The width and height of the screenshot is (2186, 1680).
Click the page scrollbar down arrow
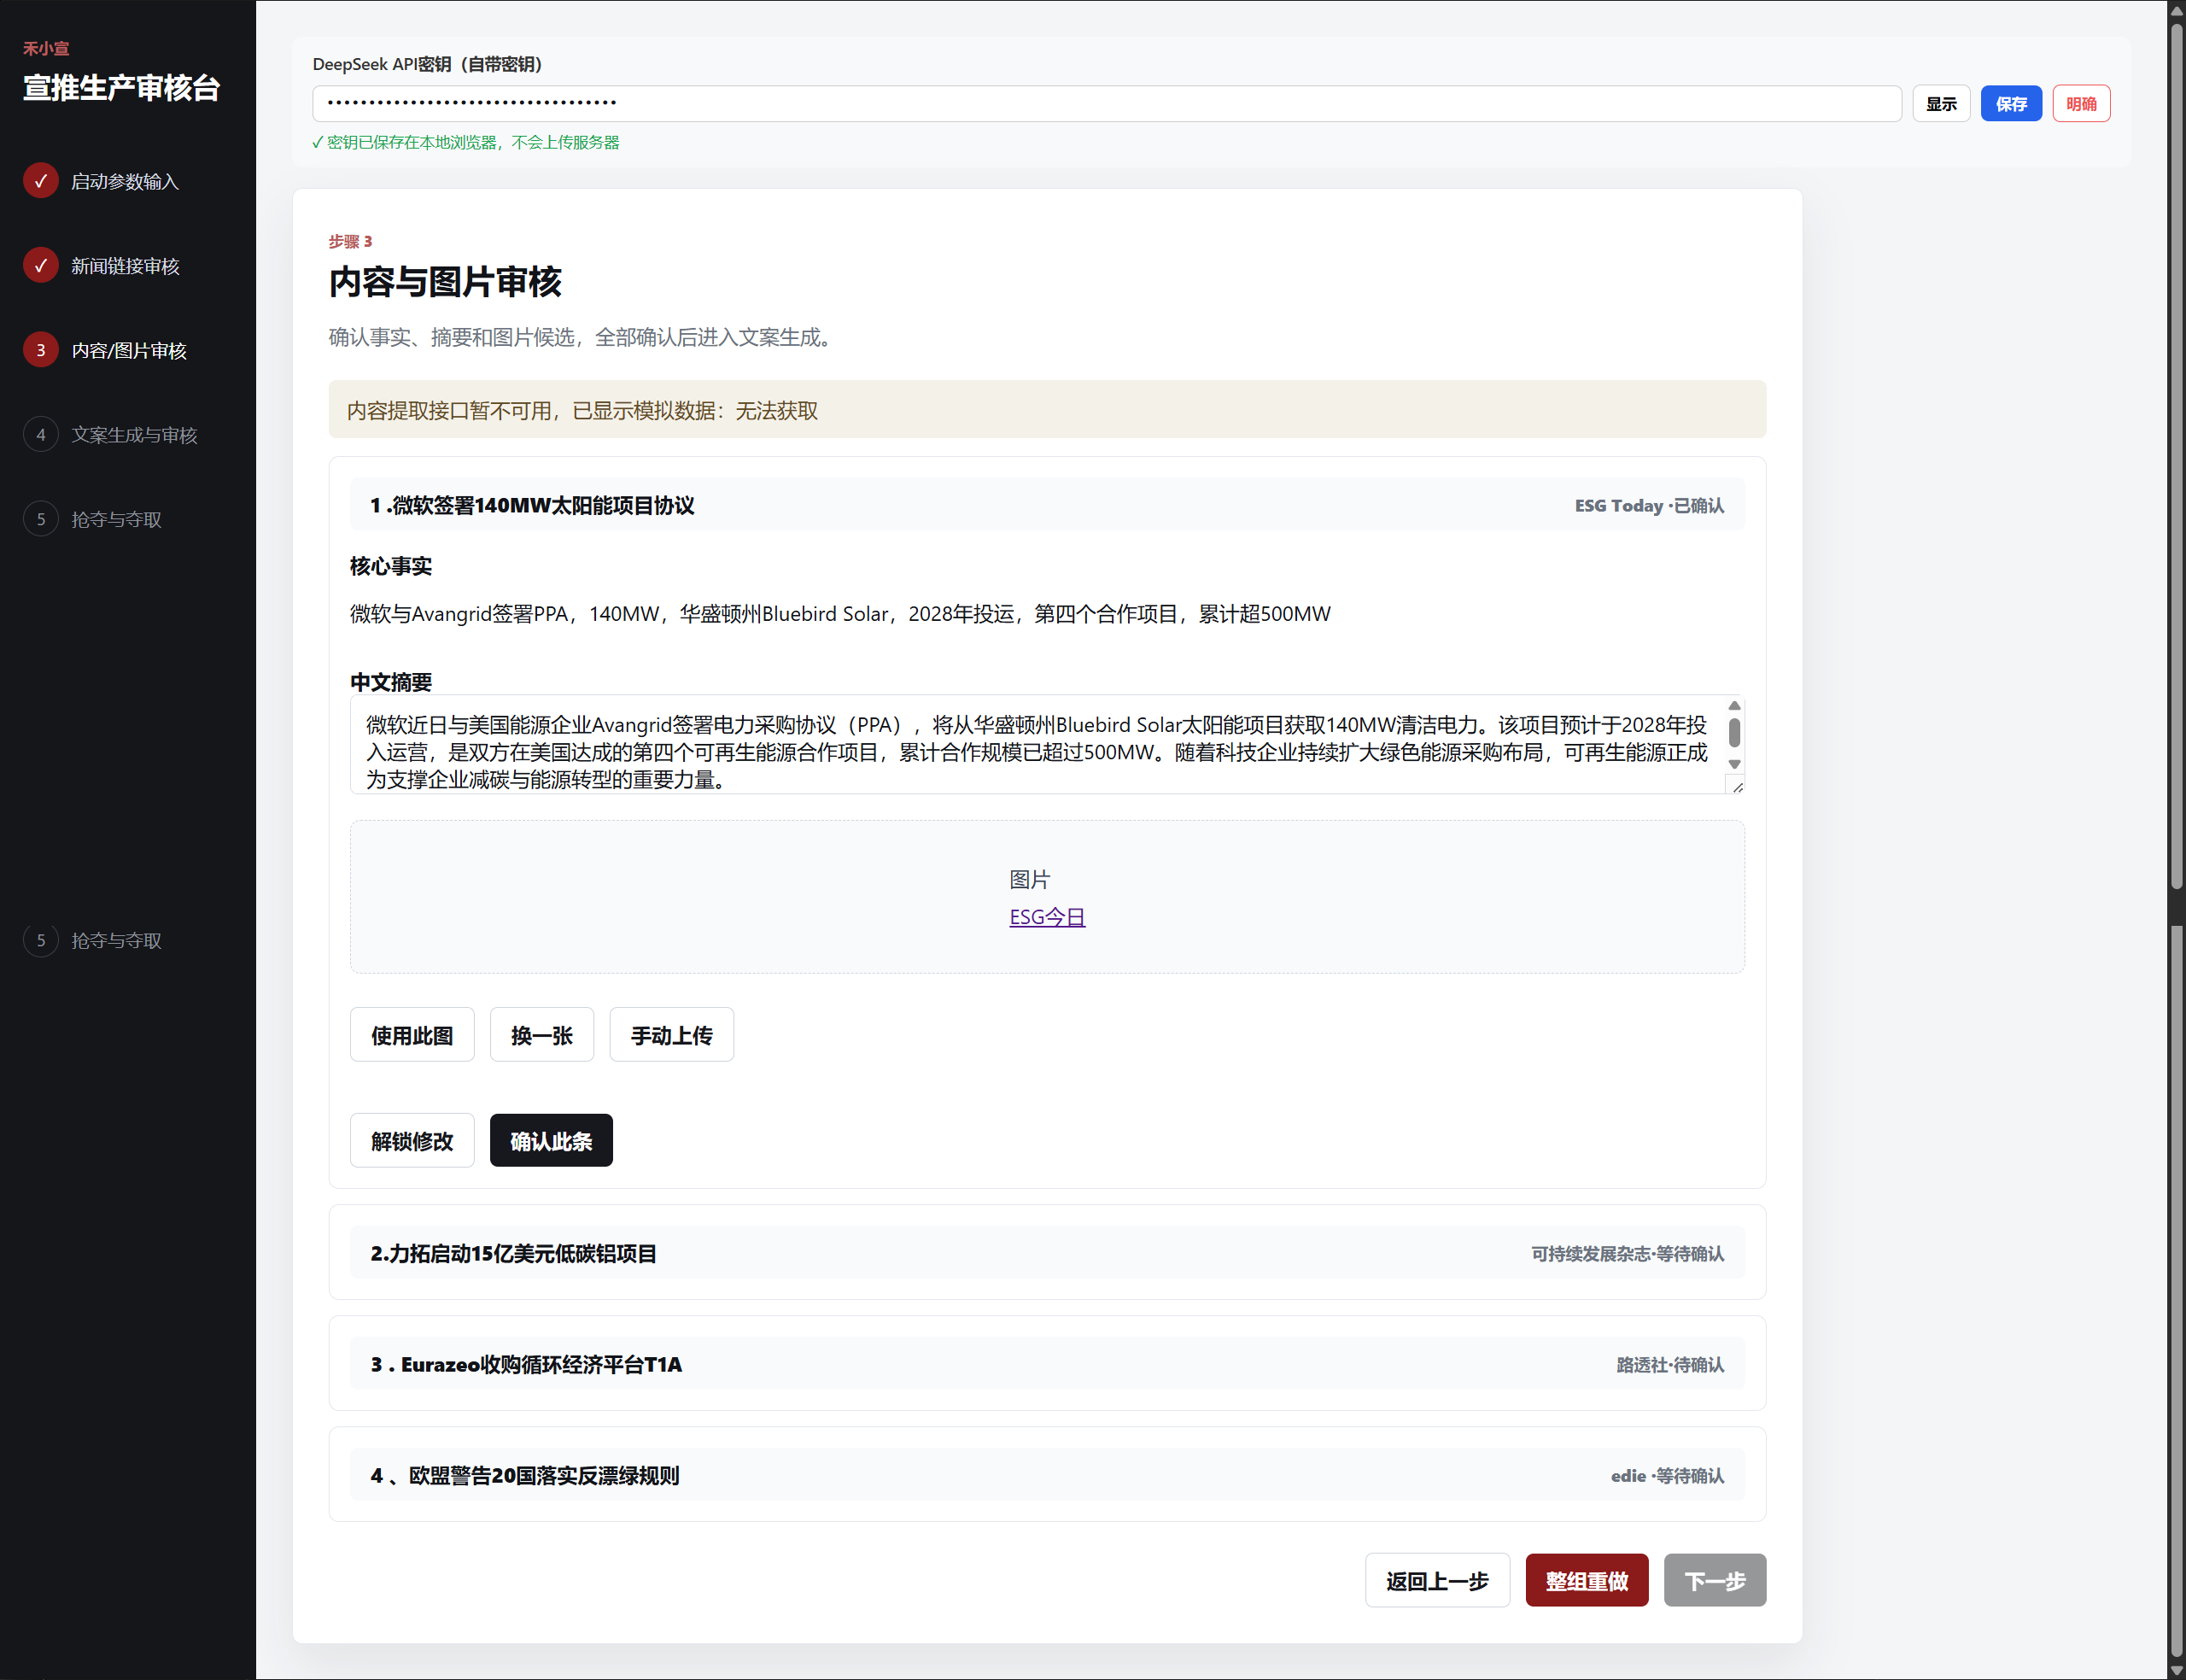[x=2176, y=1670]
